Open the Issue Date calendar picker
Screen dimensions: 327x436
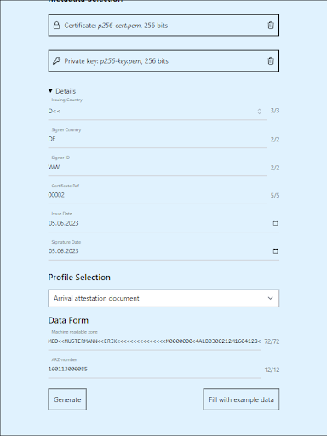coord(275,223)
